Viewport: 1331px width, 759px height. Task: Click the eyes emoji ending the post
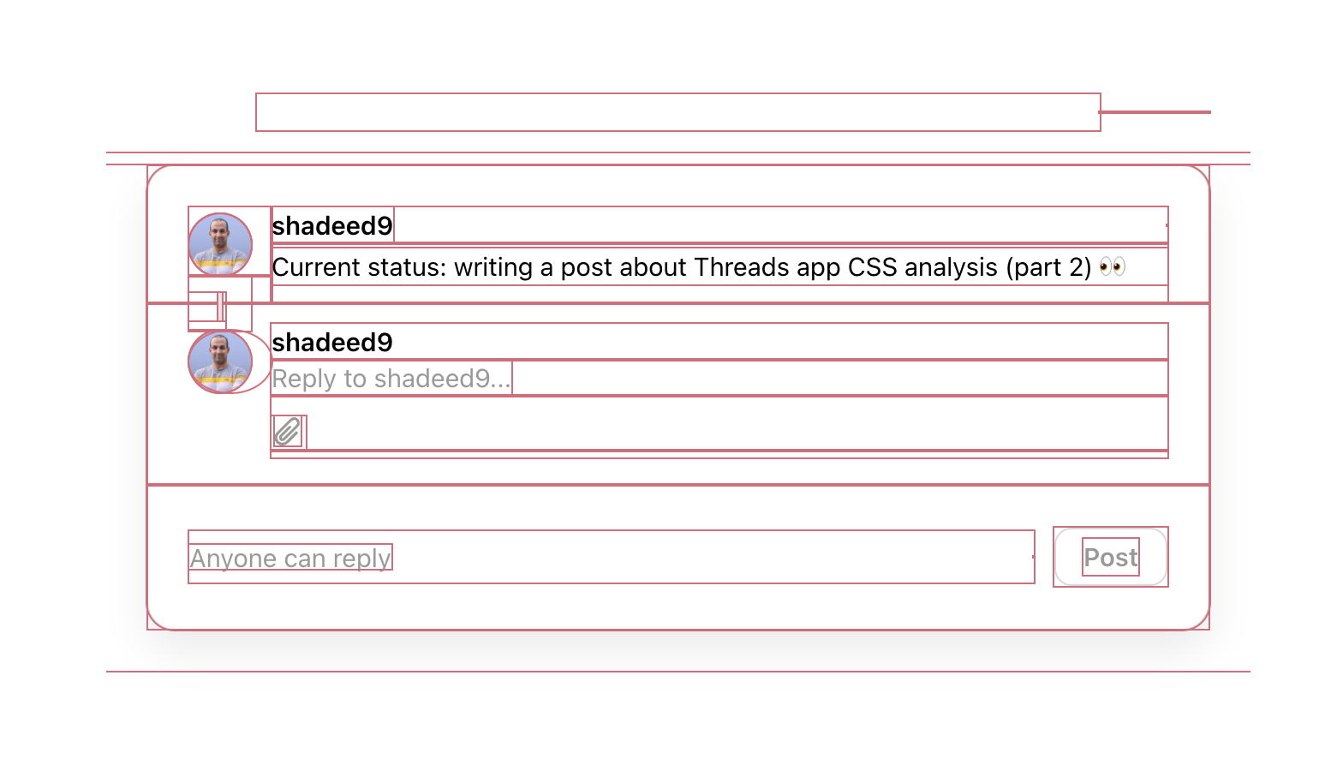[x=1112, y=266]
